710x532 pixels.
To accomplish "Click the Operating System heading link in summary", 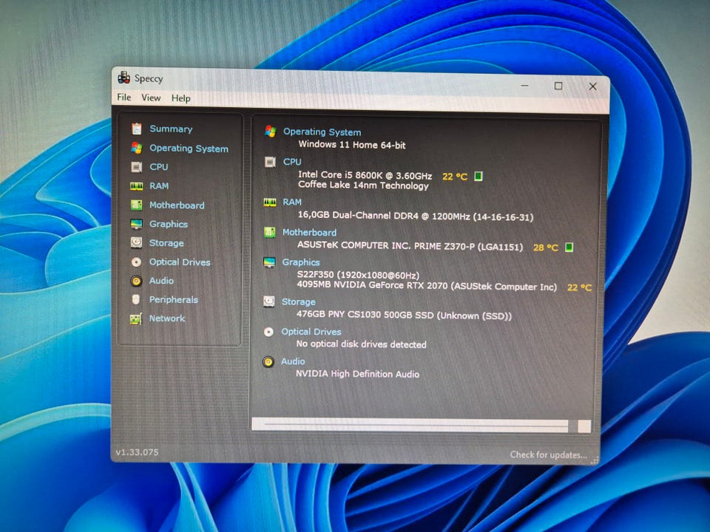I will click(322, 132).
